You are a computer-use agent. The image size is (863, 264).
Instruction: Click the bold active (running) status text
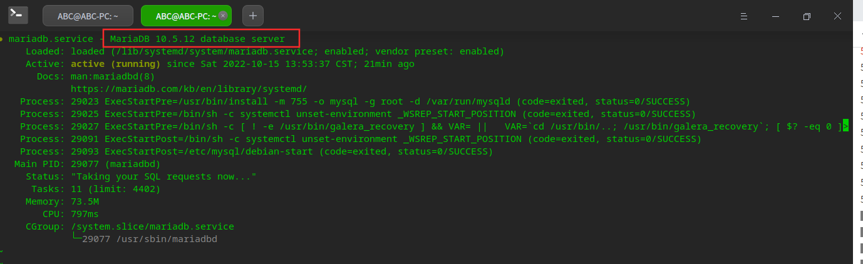(x=116, y=64)
